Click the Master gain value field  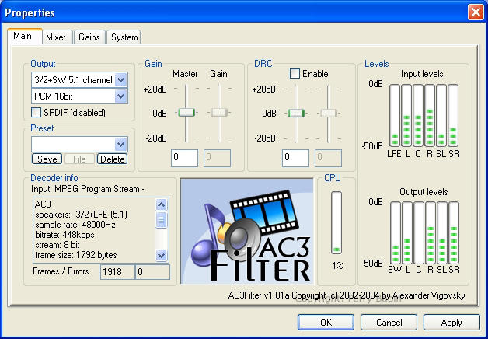point(186,158)
